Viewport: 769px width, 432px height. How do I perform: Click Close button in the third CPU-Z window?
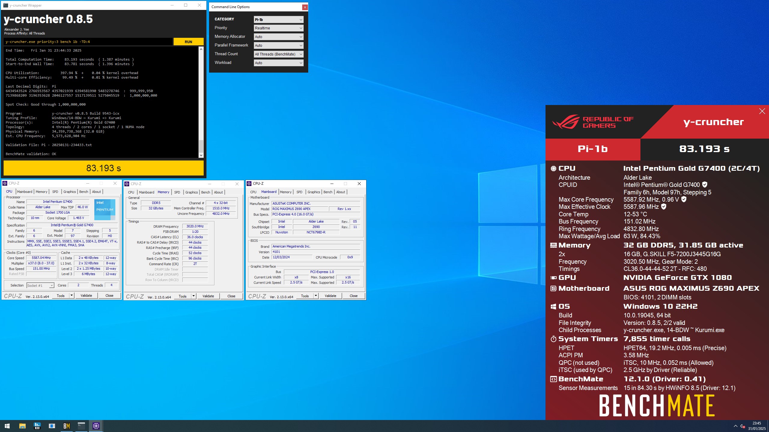point(354,296)
